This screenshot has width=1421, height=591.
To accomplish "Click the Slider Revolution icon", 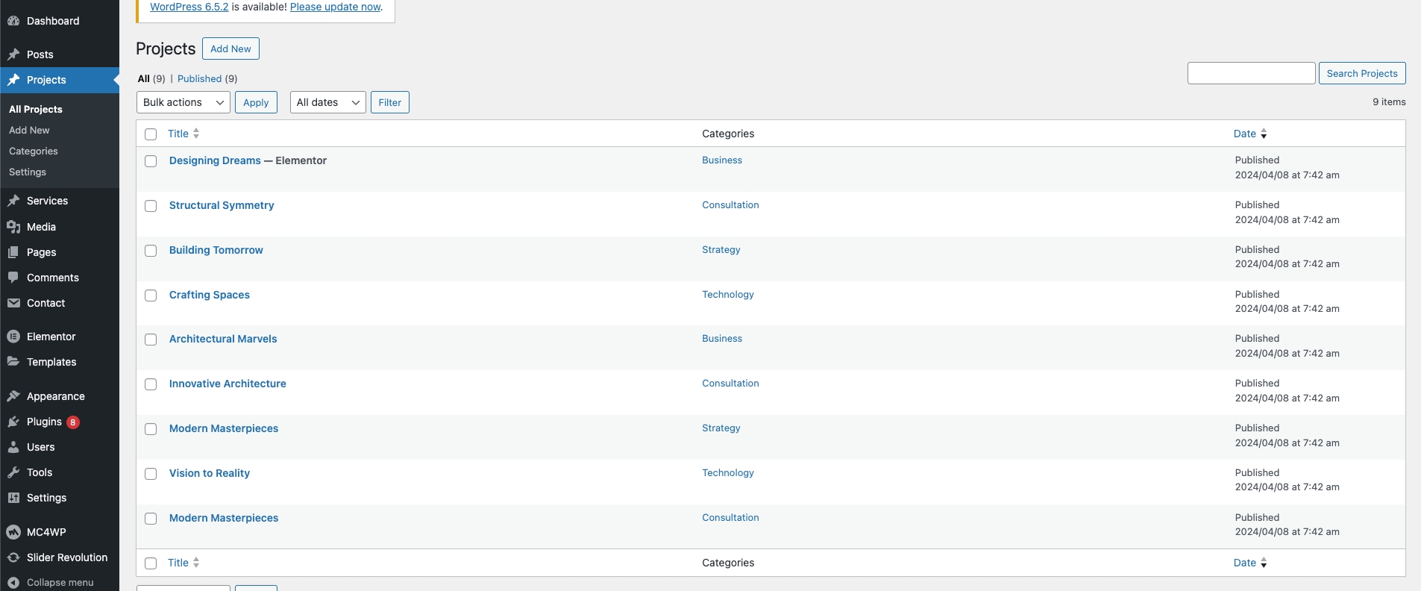I will pyautogui.click(x=13, y=557).
